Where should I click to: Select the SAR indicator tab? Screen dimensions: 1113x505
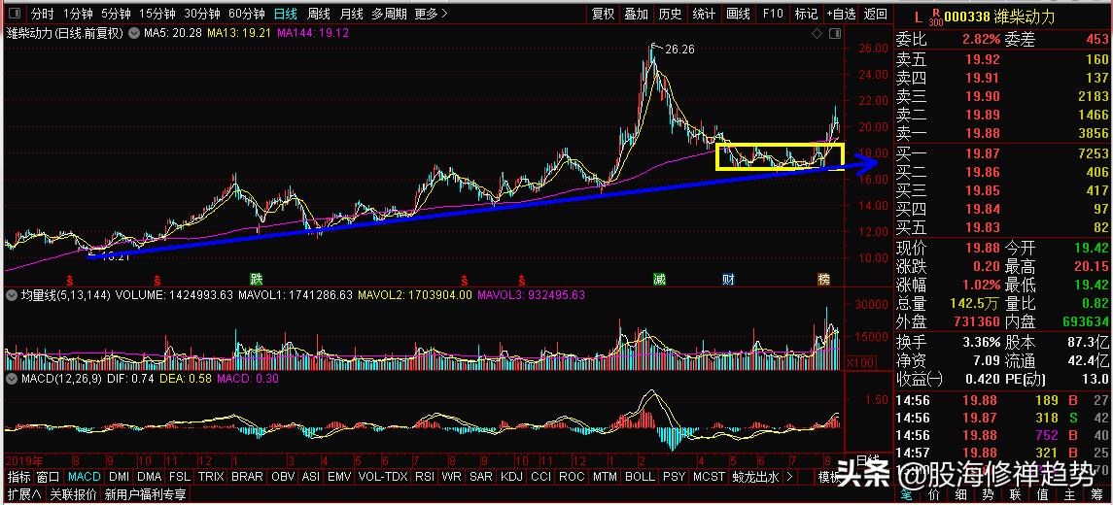point(481,477)
